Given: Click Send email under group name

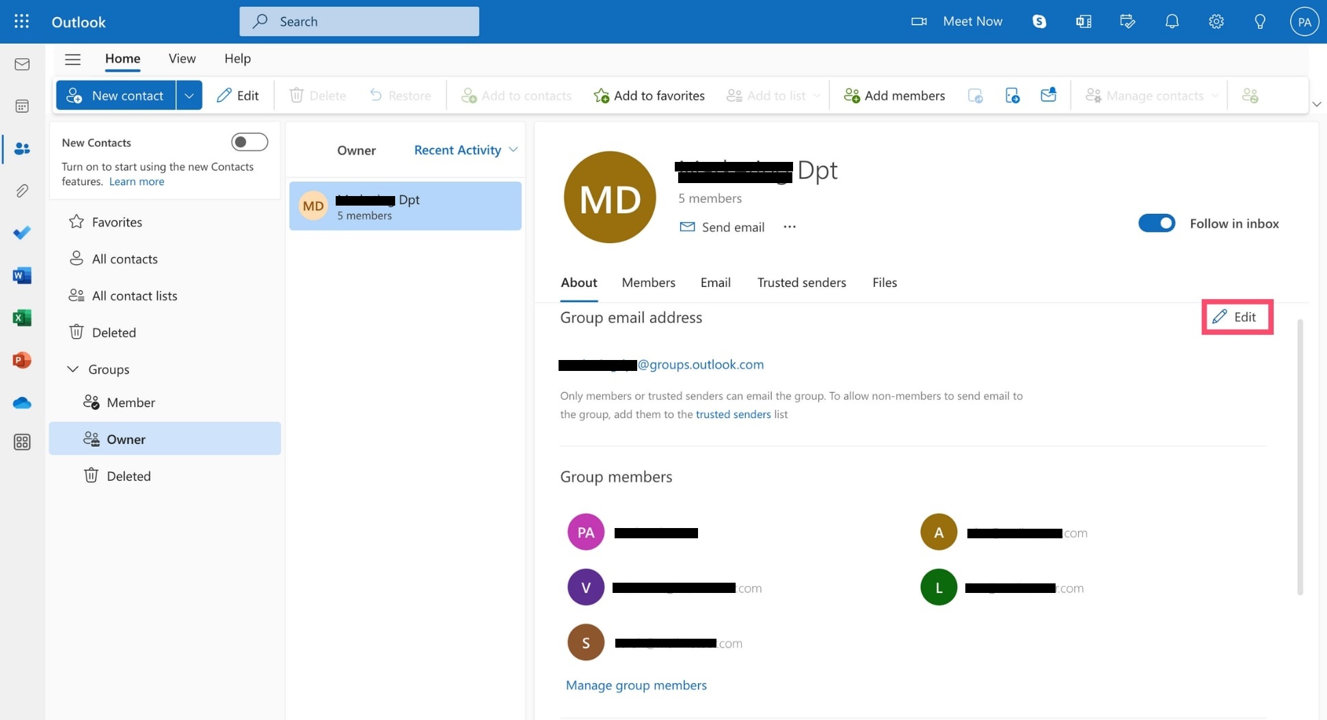Looking at the screenshot, I should point(722,227).
